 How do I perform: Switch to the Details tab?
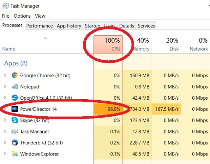click(127, 26)
